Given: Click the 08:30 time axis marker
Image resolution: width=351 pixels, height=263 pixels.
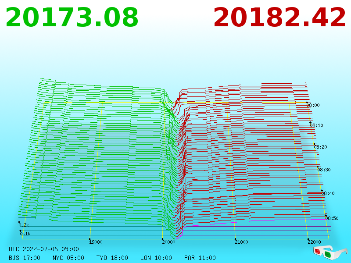Looking at the screenshot, I should (324, 170).
